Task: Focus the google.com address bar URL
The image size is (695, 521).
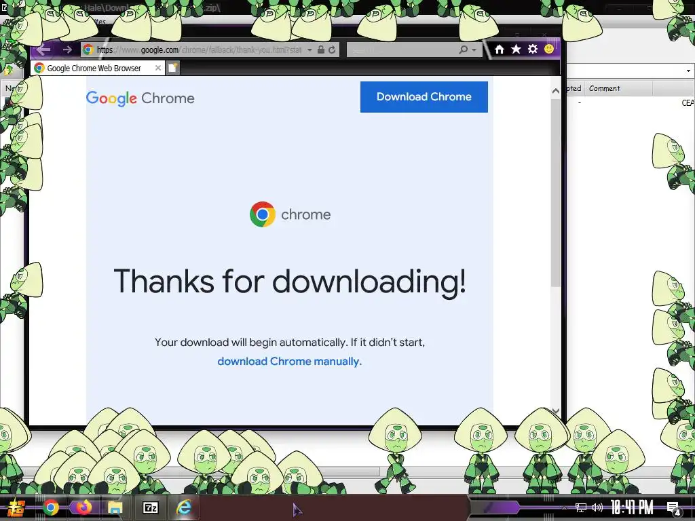Action: 200,50
